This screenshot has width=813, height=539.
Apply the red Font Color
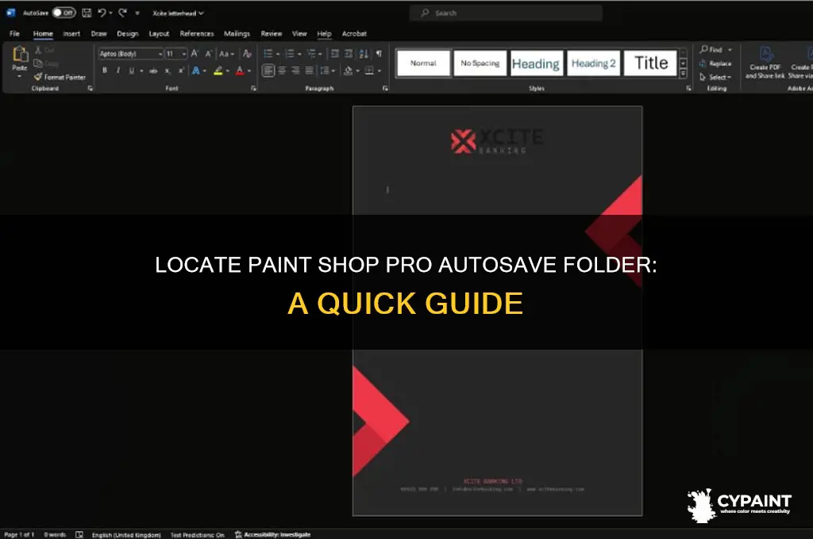click(240, 71)
